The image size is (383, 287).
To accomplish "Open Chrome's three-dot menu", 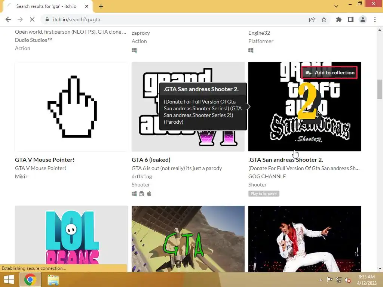I will point(375,19).
